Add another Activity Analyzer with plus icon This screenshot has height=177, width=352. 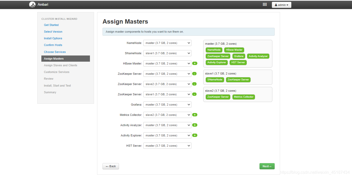click(x=194, y=125)
